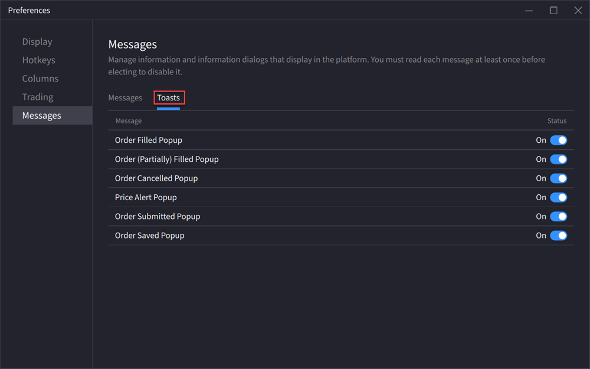The image size is (590, 369).
Task: Minimize the Preferences window
Action: [x=529, y=11]
